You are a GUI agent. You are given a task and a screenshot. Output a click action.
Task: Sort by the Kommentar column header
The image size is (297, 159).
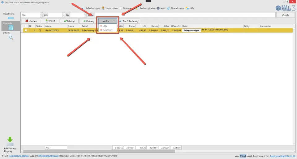[x=276, y=26]
